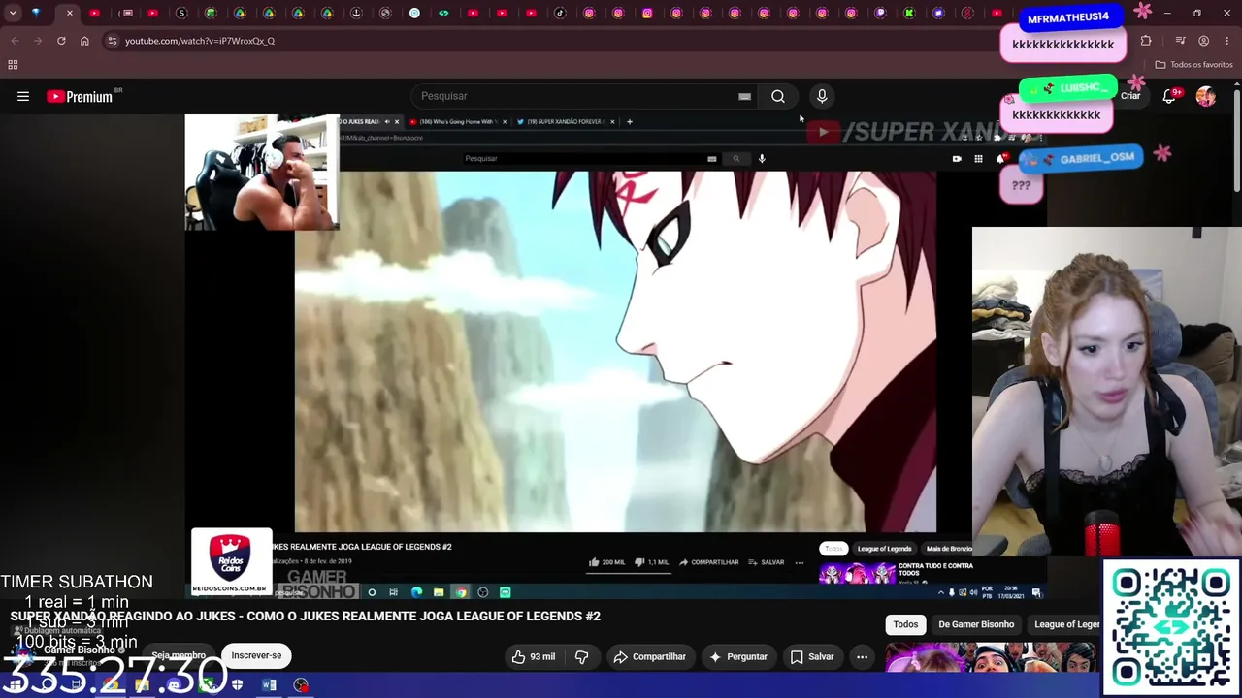
Task: Click the browser back arrow
Action: 15,41
